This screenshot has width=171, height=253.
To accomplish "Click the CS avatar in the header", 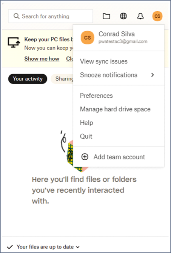I will point(157,16).
